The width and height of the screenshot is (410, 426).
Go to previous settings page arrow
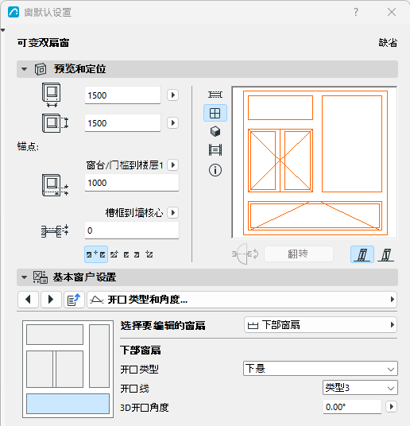point(28,300)
